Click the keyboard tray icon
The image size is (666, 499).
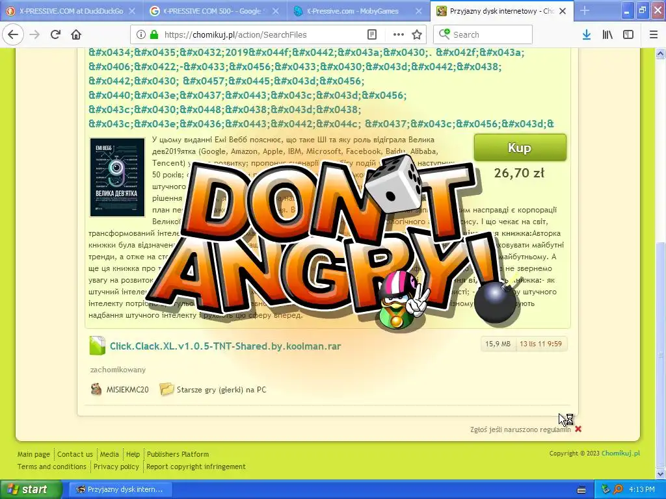pyautogui.click(x=581, y=490)
